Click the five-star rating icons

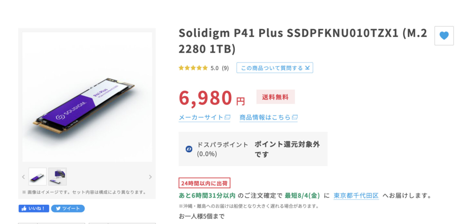(193, 68)
